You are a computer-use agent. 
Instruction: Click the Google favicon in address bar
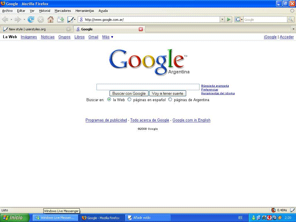[x=81, y=19]
